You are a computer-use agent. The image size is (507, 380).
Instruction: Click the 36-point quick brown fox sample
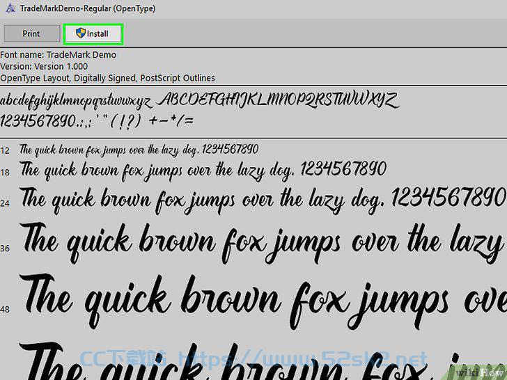263,244
